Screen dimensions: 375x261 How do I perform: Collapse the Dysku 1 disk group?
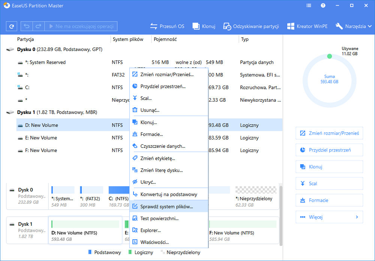10,112
